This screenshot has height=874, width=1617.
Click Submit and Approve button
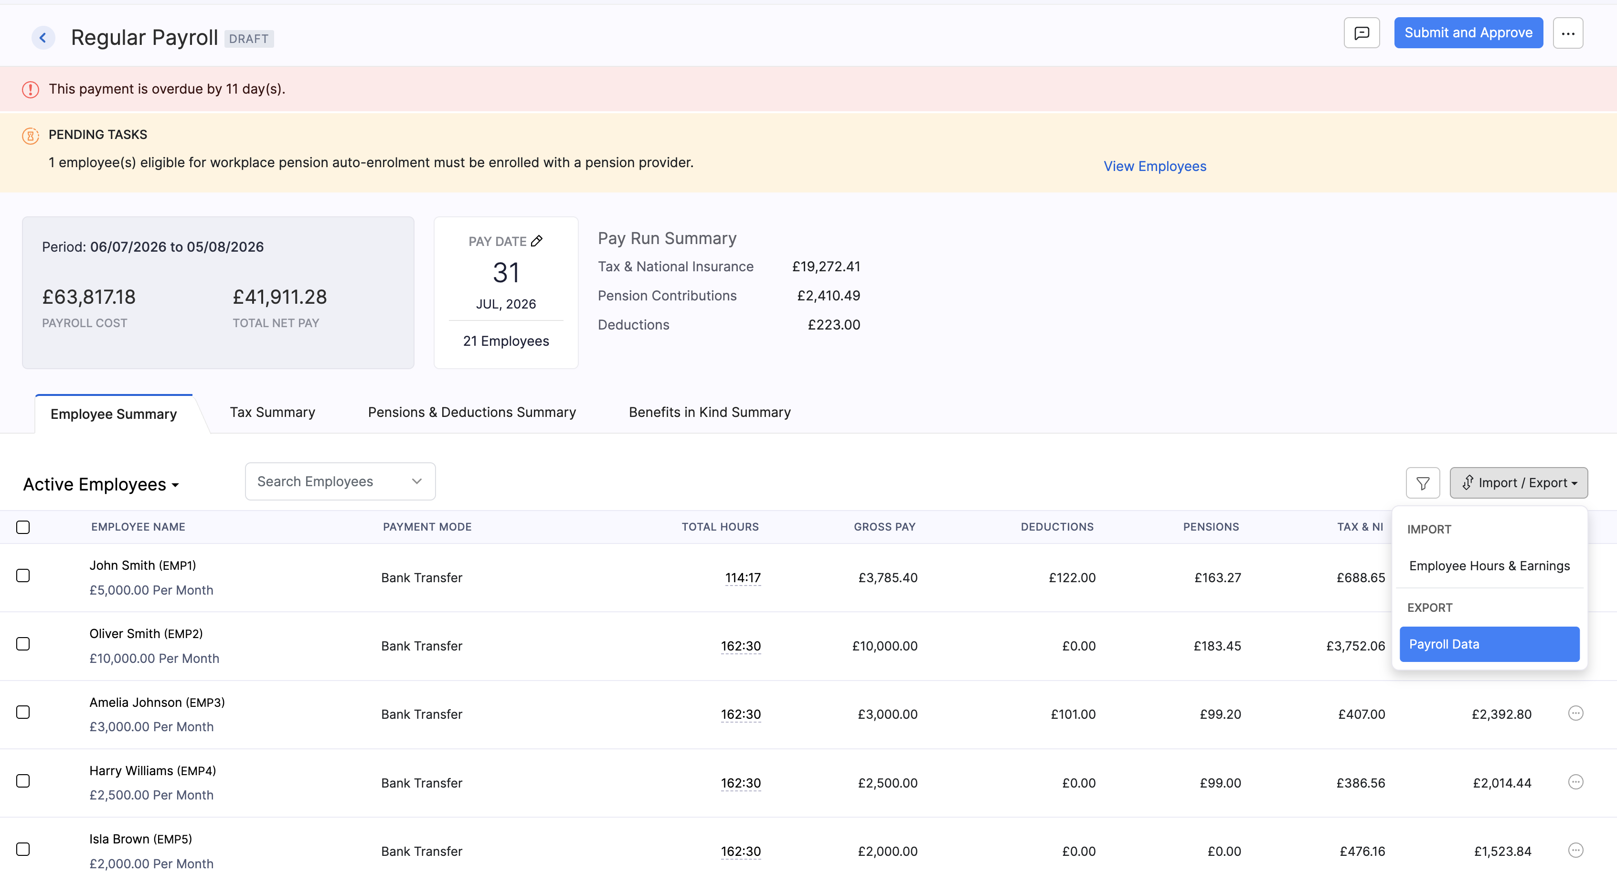[x=1469, y=32]
